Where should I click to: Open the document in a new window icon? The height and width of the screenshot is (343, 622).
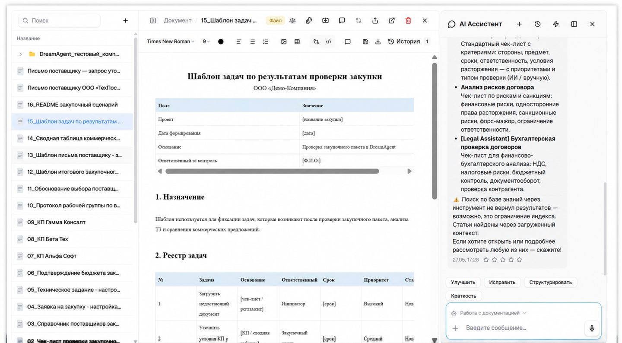(392, 20)
